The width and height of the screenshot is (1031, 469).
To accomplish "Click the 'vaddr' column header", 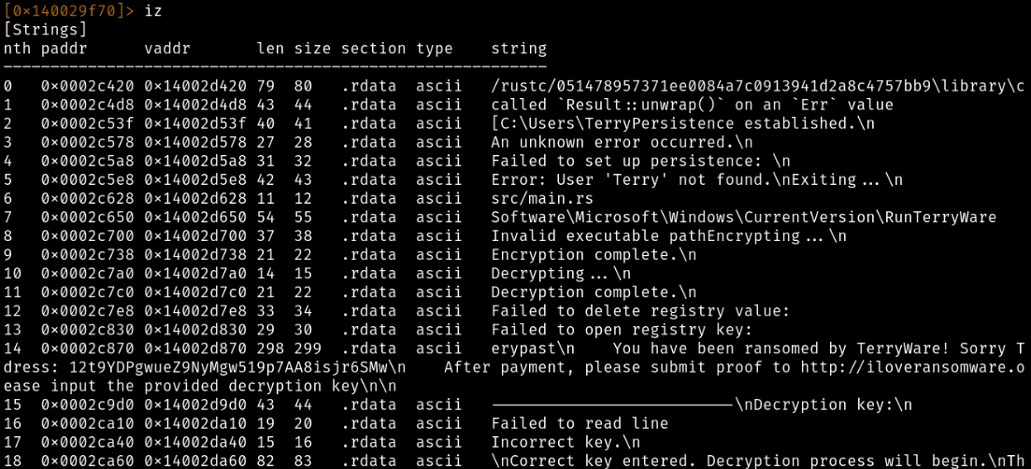I will pos(168,49).
